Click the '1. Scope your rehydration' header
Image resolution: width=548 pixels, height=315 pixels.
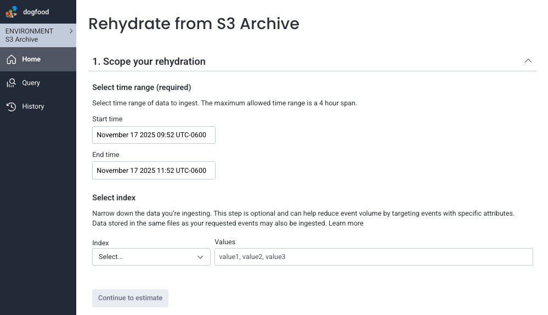pos(149,61)
